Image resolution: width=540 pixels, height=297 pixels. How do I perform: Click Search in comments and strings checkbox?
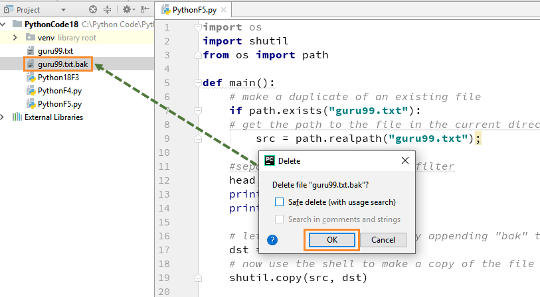tap(280, 219)
